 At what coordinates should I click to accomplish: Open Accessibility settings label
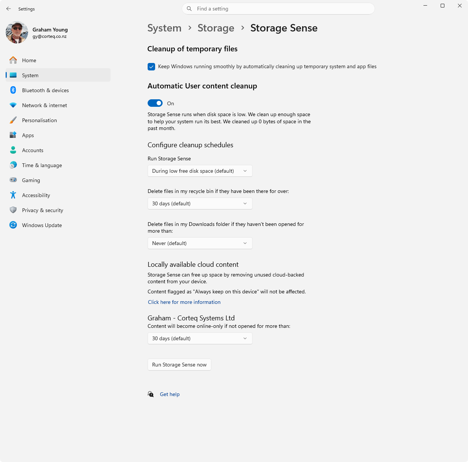click(36, 195)
